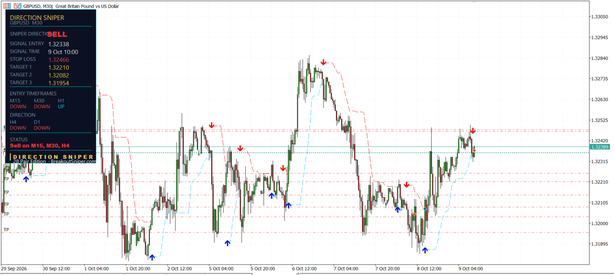Select the blue buy arrow below the 1 Oct 20:00 low
This screenshot has width=614, height=275.
[x=152, y=257]
